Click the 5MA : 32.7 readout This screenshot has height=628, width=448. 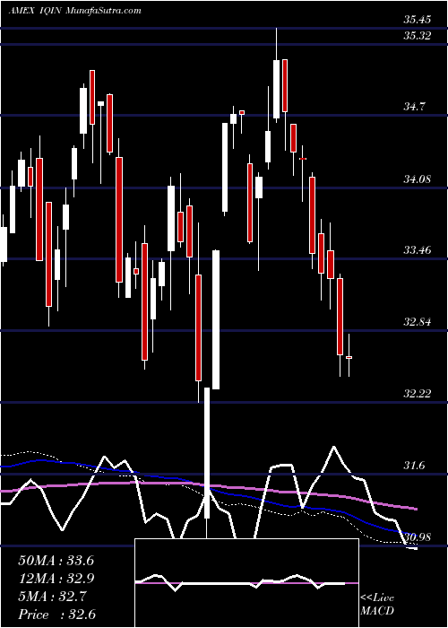[x=51, y=597]
